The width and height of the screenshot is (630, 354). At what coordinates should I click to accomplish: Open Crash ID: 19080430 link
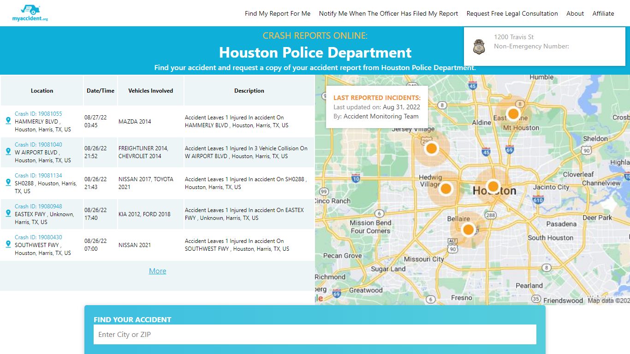[x=38, y=237]
